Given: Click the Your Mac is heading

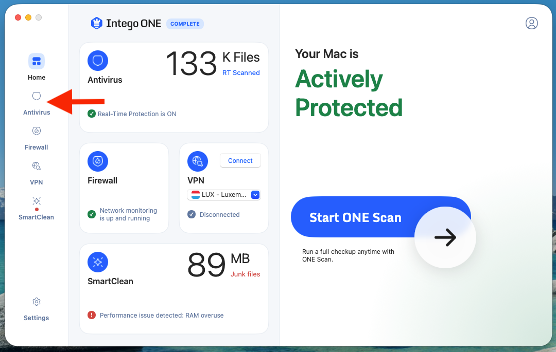Looking at the screenshot, I should [x=326, y=54].
